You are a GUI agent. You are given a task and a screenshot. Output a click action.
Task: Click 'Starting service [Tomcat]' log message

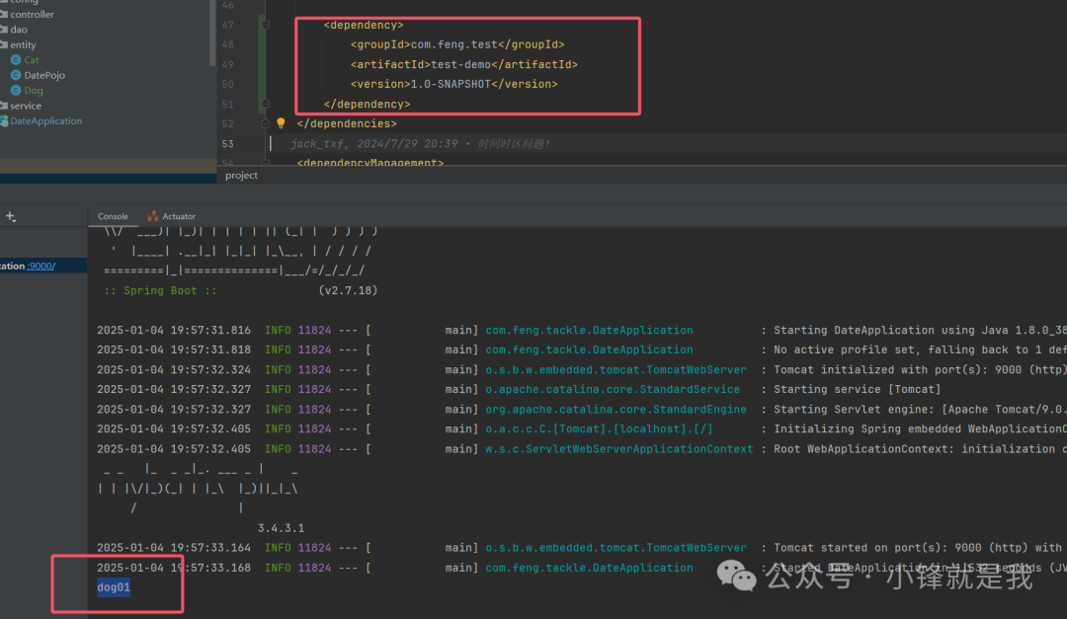click(x=858, y=389)
